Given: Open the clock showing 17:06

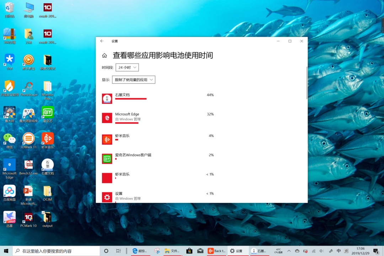Looking at the screenshot, I should click(361, 251).
